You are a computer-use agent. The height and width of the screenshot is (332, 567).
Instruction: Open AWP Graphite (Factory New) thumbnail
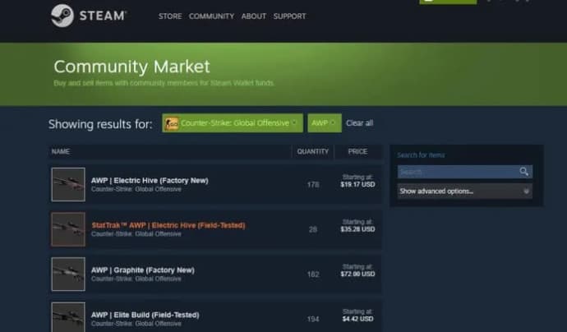(x=68, y=274)
